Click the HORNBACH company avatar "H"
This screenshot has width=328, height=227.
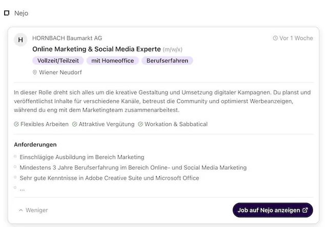point(20,40)
